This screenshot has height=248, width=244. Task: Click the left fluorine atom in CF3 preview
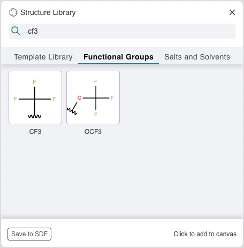pos(15,99)
